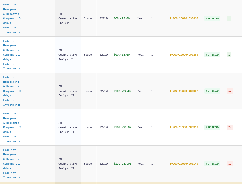246x184 pixels.
Task: Click Boston city cell in the $125,237.00 row
Action: point(89,164)
